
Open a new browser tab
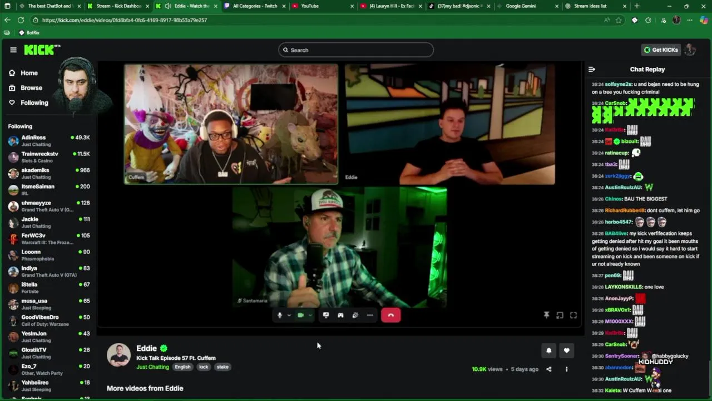[x=637, y=6]
